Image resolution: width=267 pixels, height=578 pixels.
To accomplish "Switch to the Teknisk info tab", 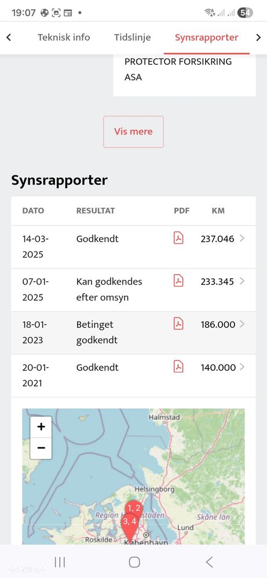I will (64, 37).
